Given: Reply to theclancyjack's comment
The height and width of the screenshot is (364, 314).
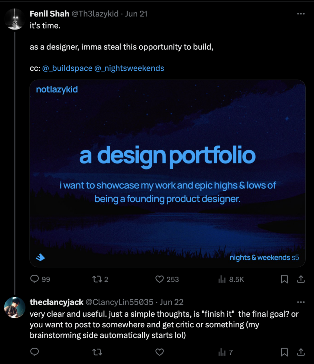Looking at the screenshot, I should [34, 352].
